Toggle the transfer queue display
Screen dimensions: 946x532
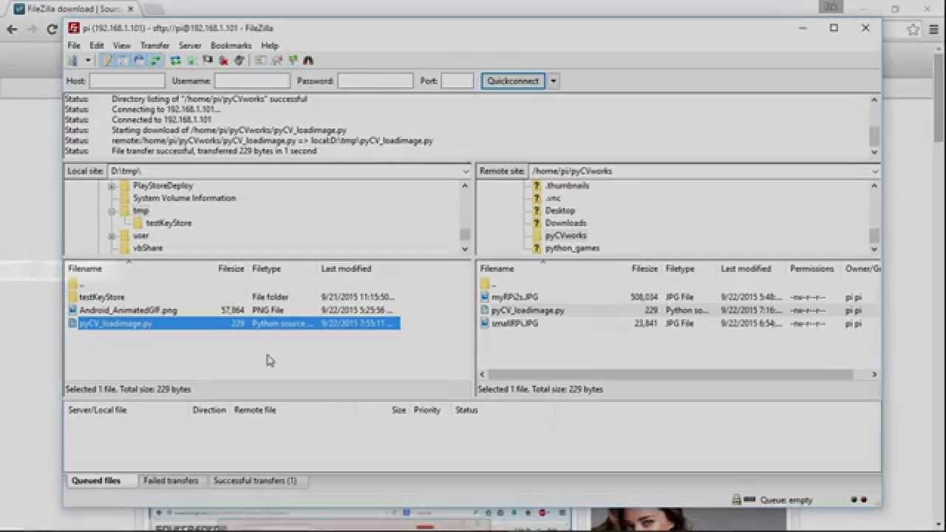click(155, 61)
